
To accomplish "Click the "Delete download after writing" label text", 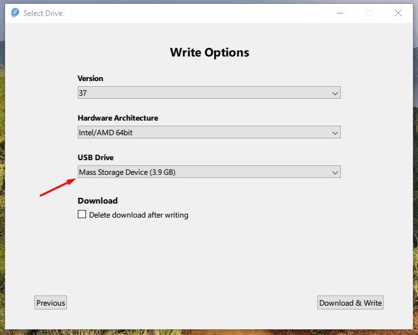I will [x=139, y=215].
